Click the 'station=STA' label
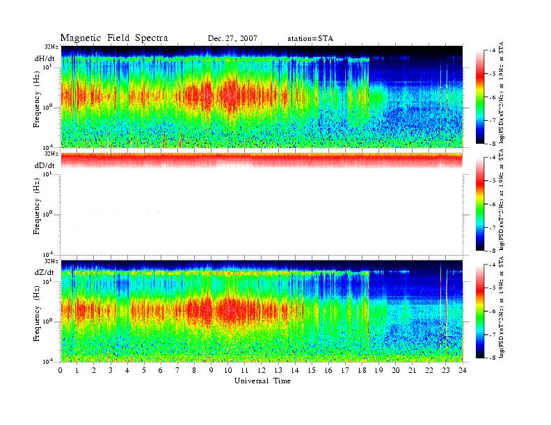This screenshot has width=551, height=425. (310, 39)
